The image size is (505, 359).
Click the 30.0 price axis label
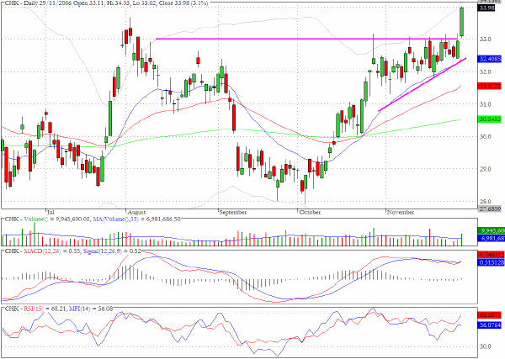point(486,137)
